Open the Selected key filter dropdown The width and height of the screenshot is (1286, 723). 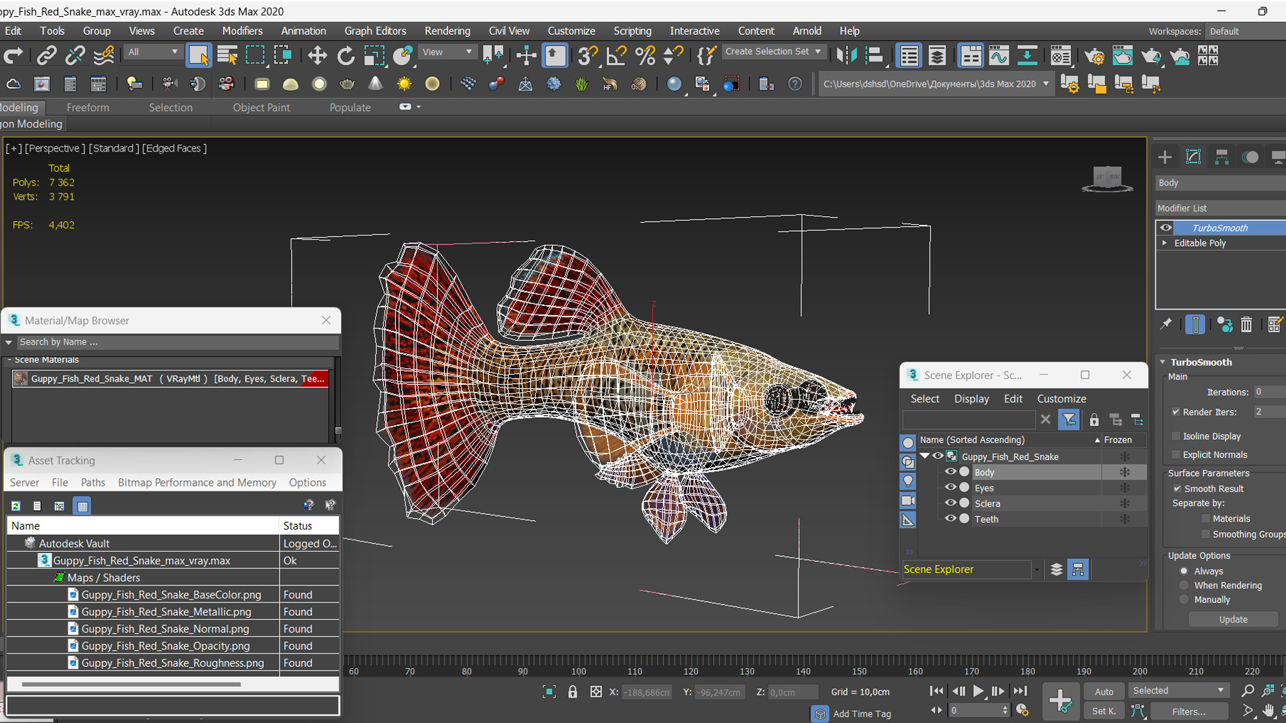pyautogui.click(x=1178, y=690)
